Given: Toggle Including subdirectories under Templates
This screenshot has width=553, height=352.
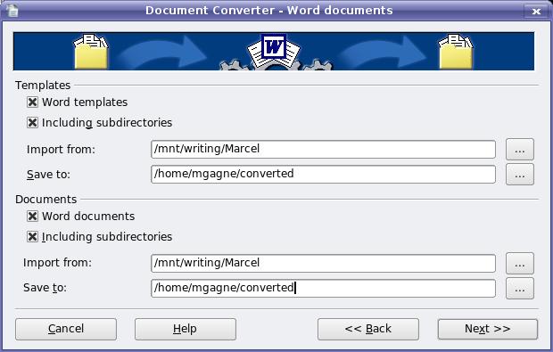Looking at the screenshot, I should coord(32,123).
